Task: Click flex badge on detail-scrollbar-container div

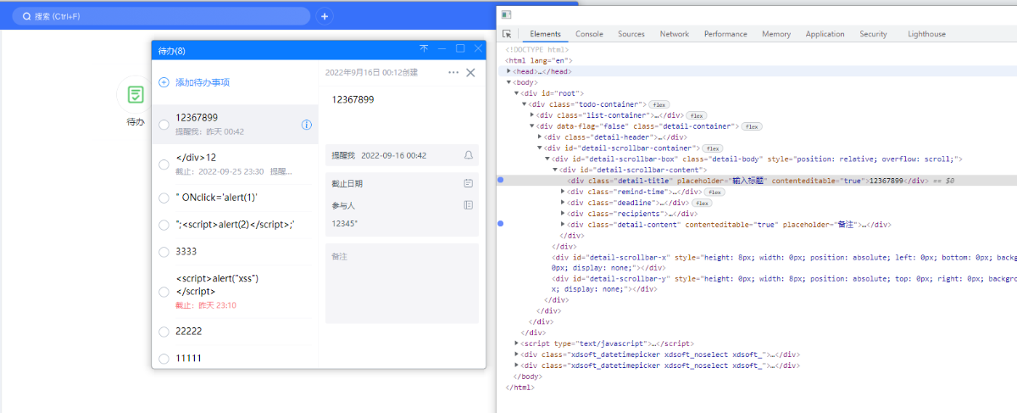Action: [713, 148]
